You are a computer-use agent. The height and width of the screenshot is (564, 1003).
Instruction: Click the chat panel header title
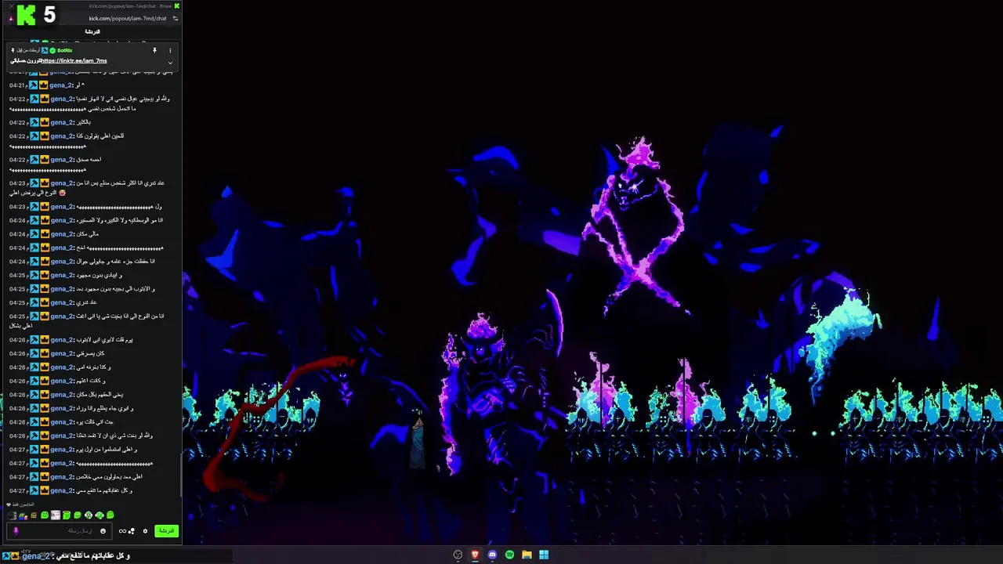[x=92, y=31]
